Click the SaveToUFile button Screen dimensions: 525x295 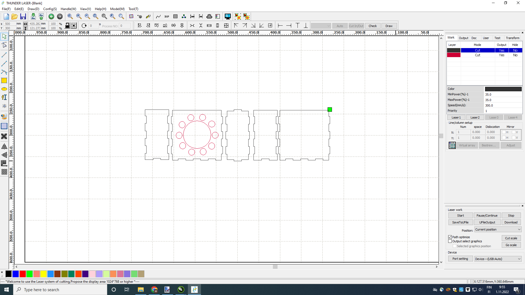pyautogui.click(x=460, y=222)
